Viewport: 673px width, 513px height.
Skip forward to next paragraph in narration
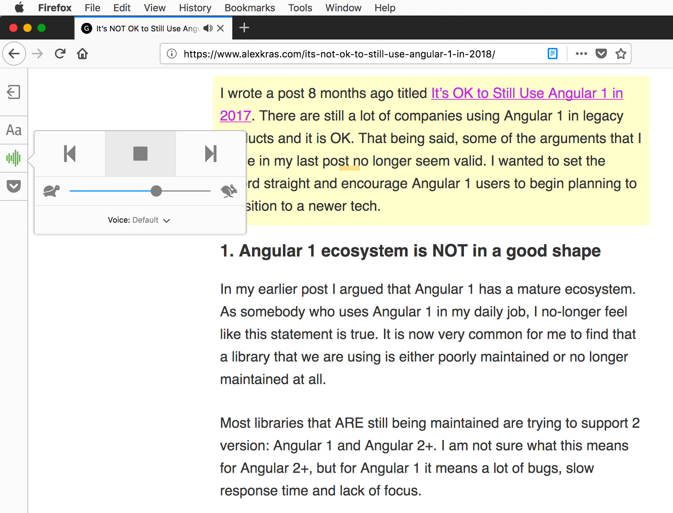(x=210, y=154)
